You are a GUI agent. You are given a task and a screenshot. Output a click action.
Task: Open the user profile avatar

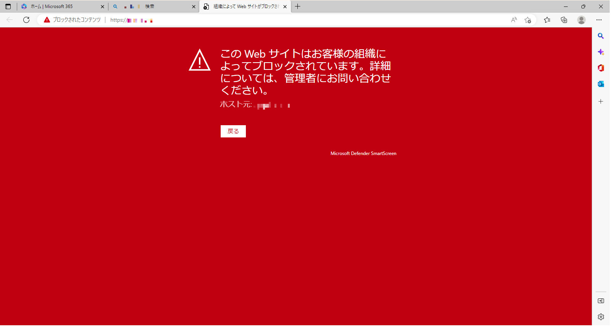(x=581, y=20)
